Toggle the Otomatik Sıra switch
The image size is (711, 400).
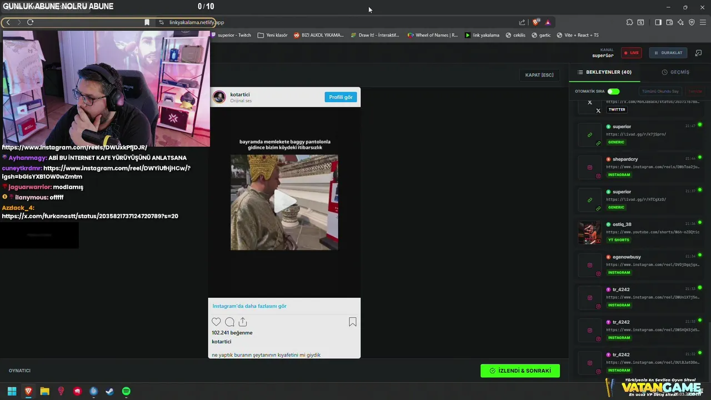[x=613, y=91]
